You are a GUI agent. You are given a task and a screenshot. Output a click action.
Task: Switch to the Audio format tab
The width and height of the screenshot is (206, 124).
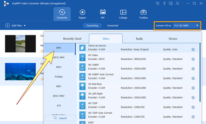click(139, 39)
